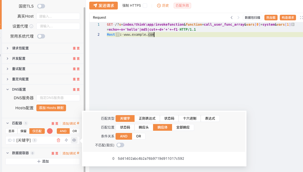Expand 重定向配置 section

point(8,79)
